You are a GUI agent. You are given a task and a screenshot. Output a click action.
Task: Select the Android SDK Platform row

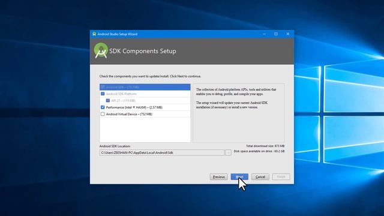coord(145,94)
